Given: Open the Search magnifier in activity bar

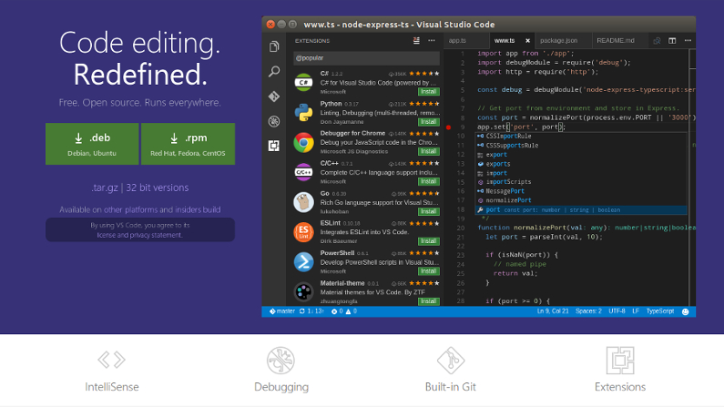Looking at the screenshot, I should tap(274, 72).
